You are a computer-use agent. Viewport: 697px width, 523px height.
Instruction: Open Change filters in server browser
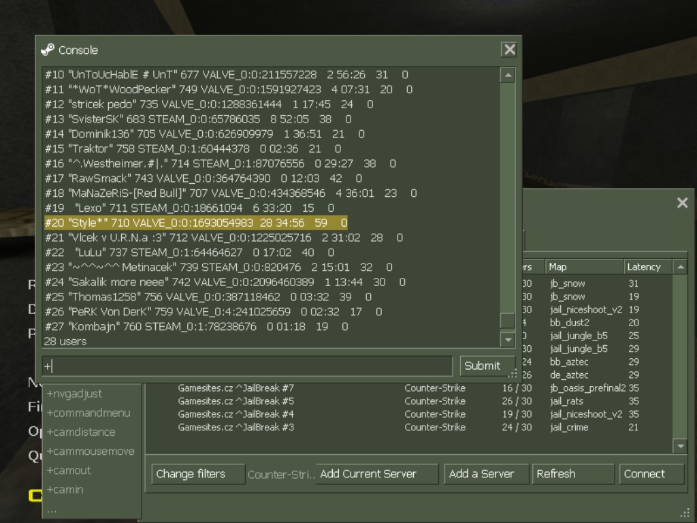tap(198, 474)
